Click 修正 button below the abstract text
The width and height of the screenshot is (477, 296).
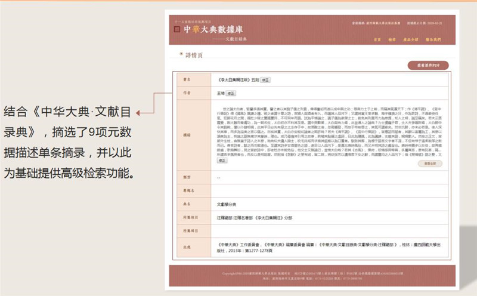coord(222,161)
